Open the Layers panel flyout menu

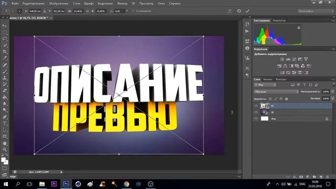333,79
